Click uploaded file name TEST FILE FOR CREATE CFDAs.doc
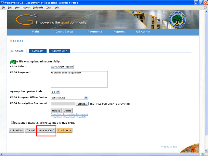 click(x=110, y=104)
